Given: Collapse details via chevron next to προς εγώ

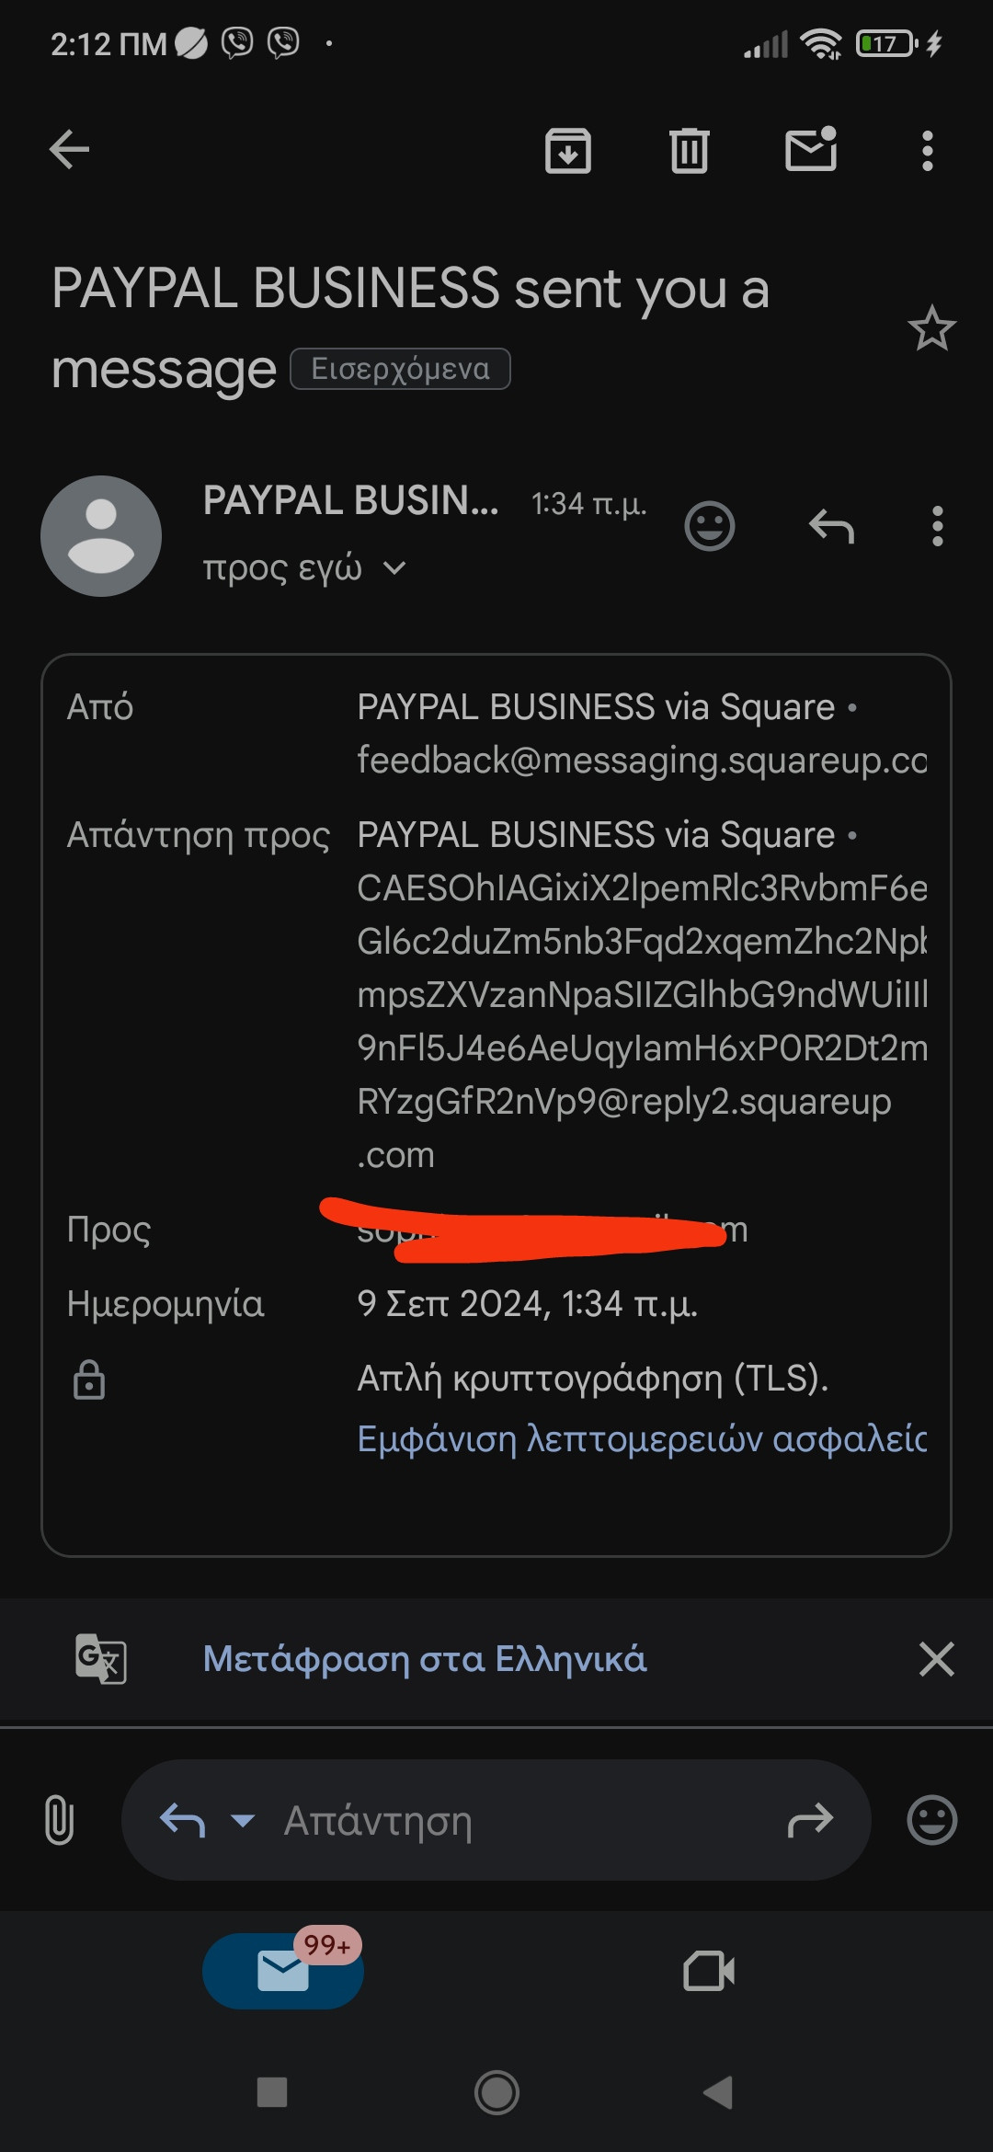Looking at the screenshot, I should (394, 568).
